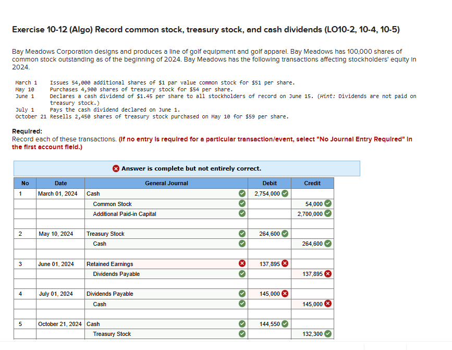Select the Credit cell showing 132,300
Screen dimensions: 452x350
[313, 334]
